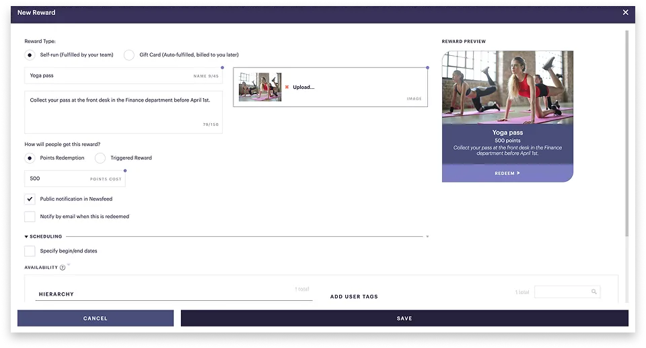Viewport: 646px width, 348px height.
Task: Click the 'Reward Type:' label
Action: [40, 41]
